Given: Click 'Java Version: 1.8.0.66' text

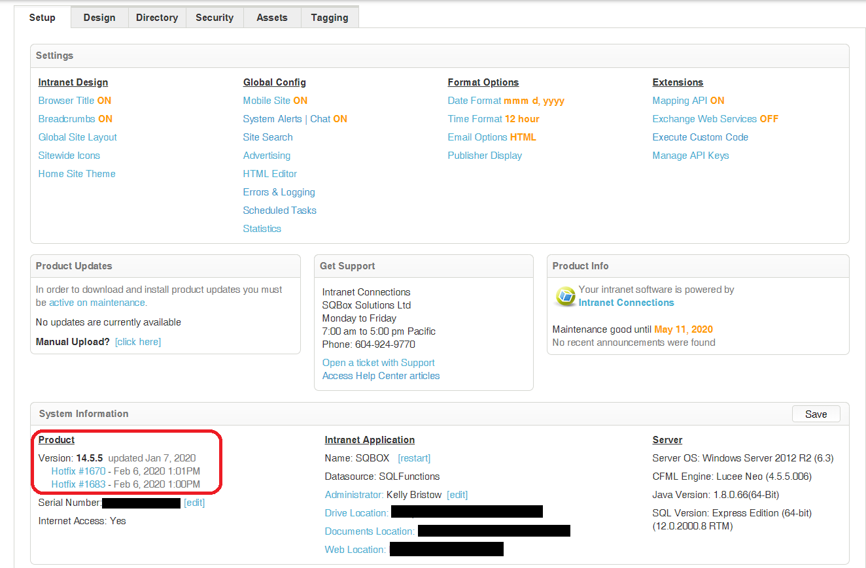Looking at the screenshot, I should point(716,495).
